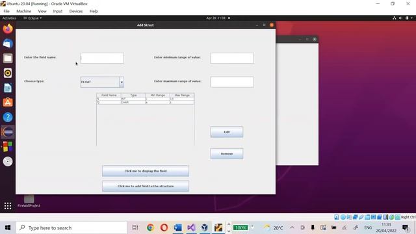Open Ubuntu Software store icon
This screenshot has width=416, height=234.
8,103
